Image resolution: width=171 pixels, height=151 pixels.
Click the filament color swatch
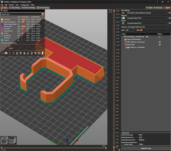123,18
